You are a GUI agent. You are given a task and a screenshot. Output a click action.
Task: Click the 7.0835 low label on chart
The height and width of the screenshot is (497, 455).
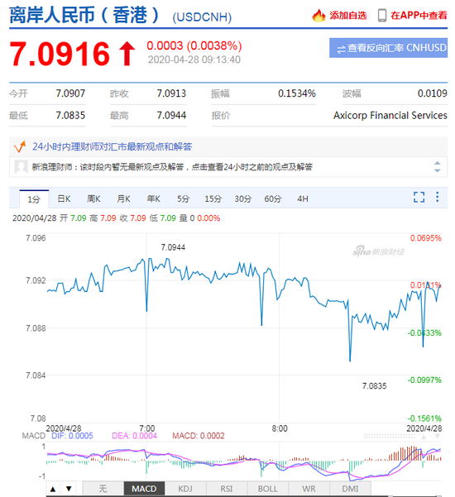pyautogui.click(x=374, y=386)
